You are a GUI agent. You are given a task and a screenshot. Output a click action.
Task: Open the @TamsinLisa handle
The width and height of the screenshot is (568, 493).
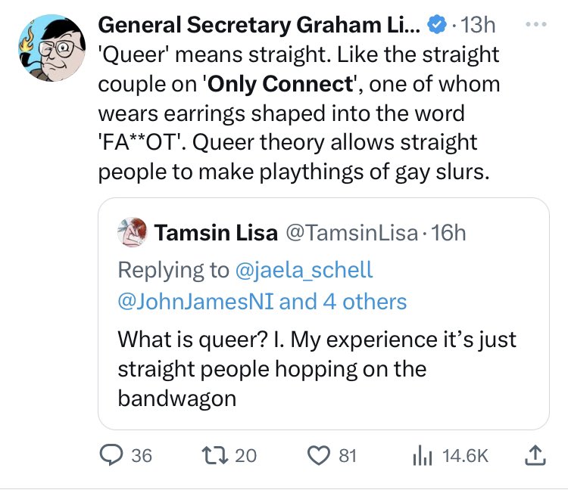(351, 233)
